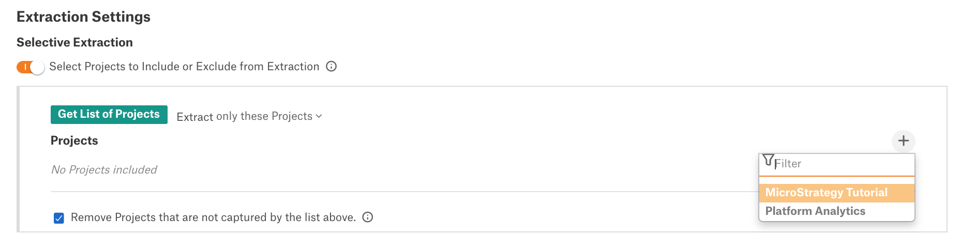
Task: Click the orange underline below Filter field
Action: coord(837,176)
